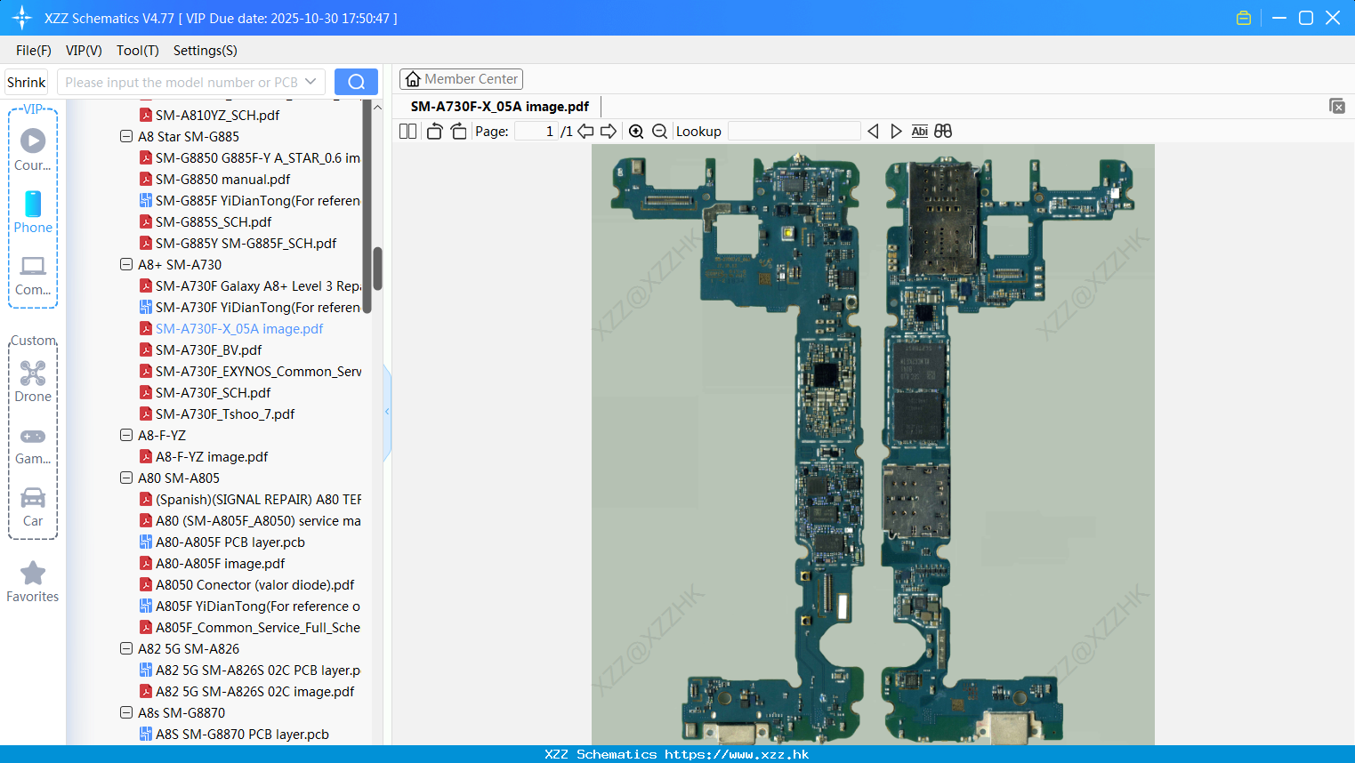Go to next page arrow
Image resolution: width=1355 pixels, height=763 pixels.
(609, 132)
